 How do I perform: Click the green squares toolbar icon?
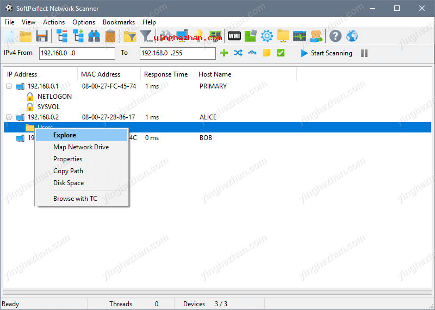click(x=251, y=36)
